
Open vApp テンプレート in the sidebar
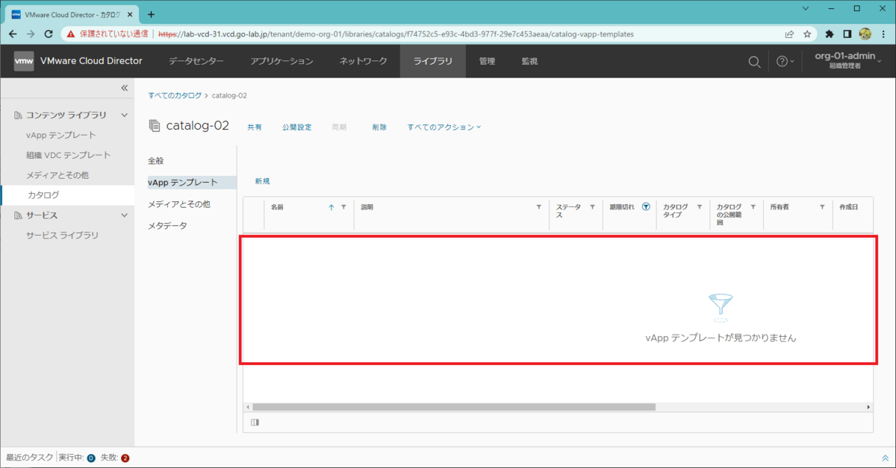click(60, 135)
